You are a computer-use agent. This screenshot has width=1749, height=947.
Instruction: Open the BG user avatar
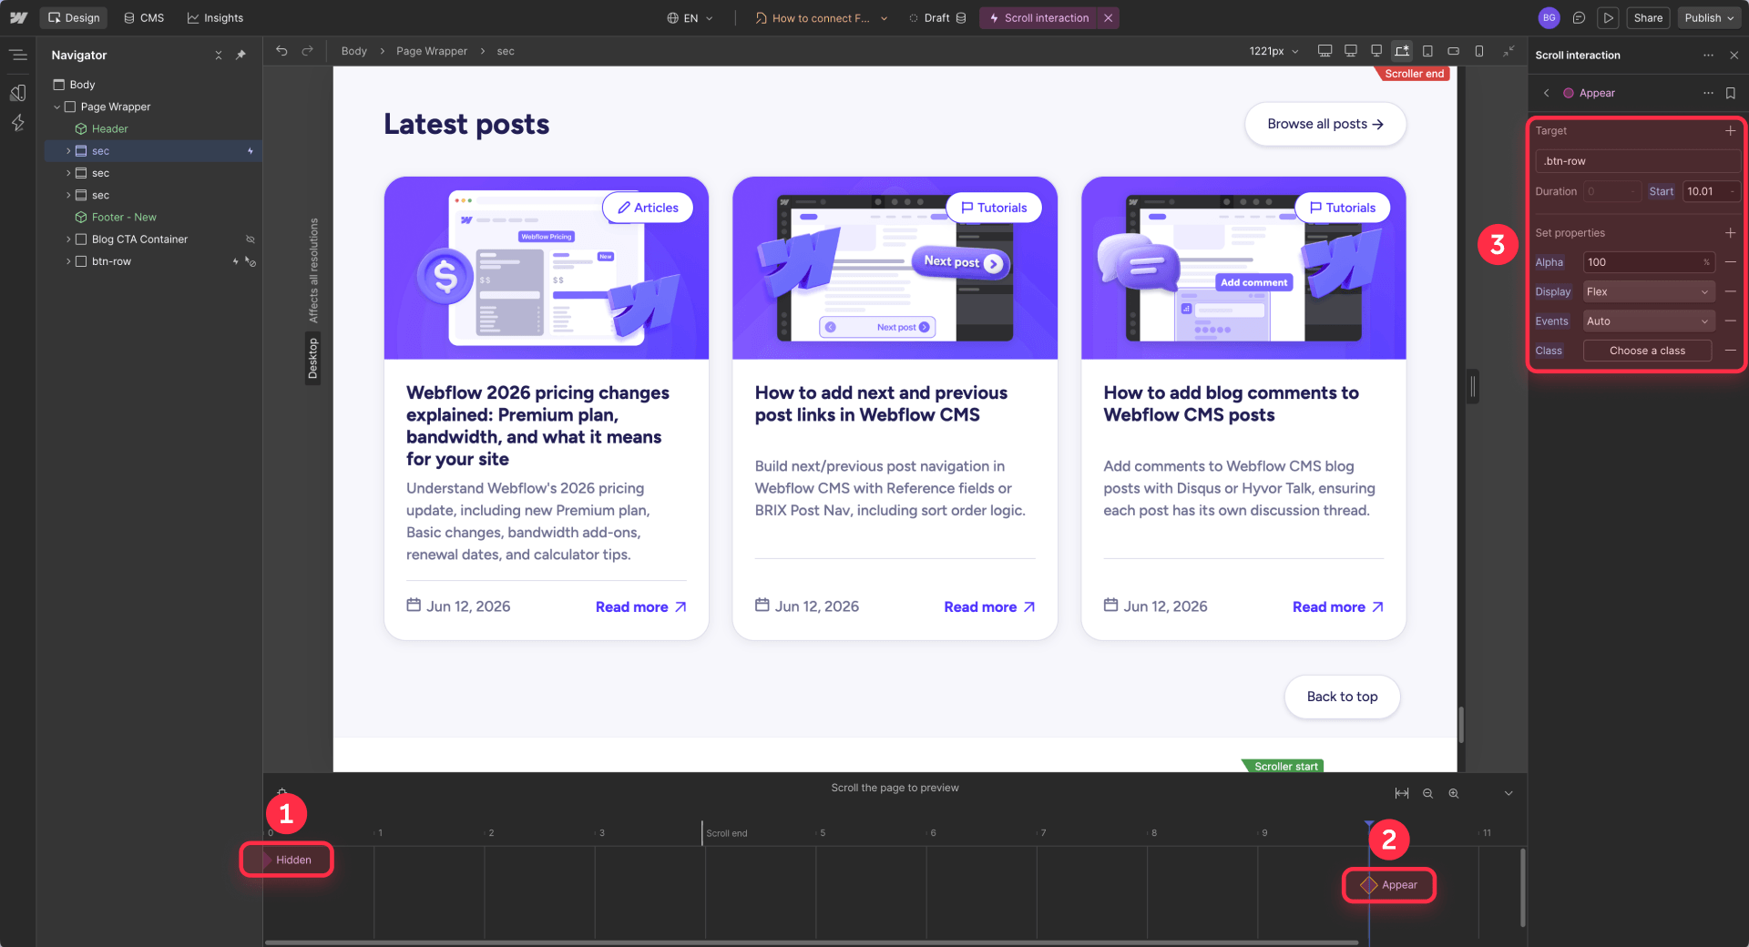[x=1549, y=17]
